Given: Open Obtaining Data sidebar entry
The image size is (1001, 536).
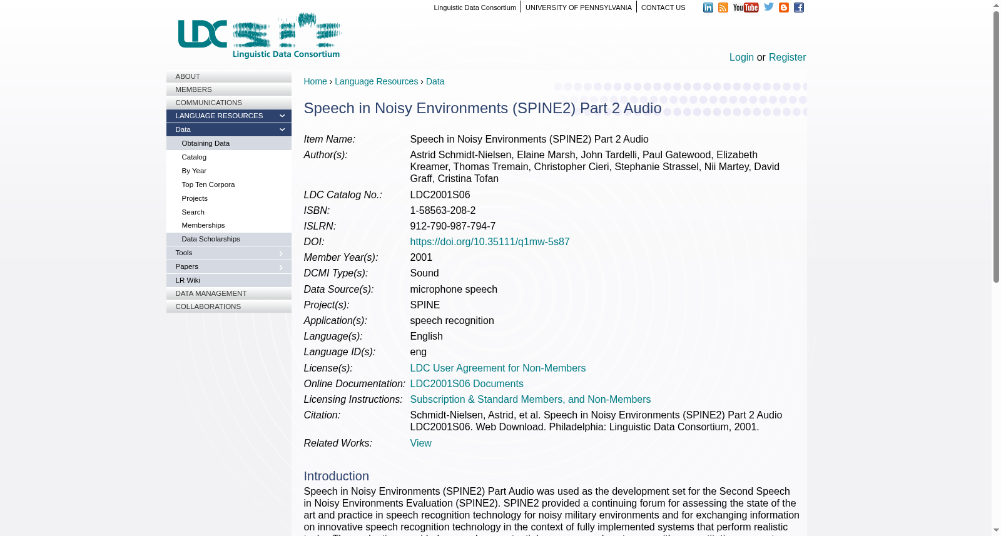Looking at the screenshot, I should (x=229, y=143).
